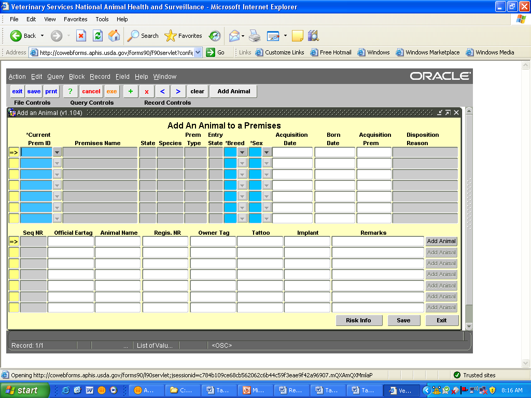Go to previous record with '<' button
531x398 pixels.
point(162,92)
